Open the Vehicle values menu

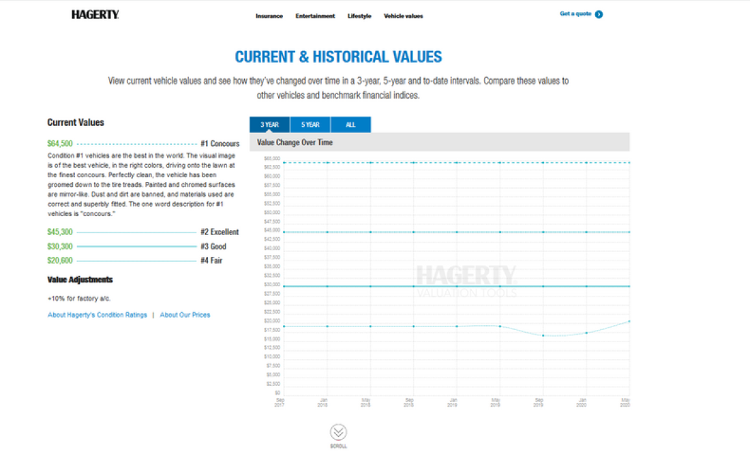click(403, 16)
